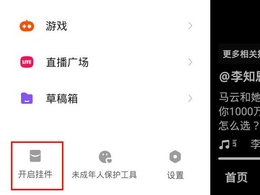Tap the pink LIVE badge icon
This screenshot has height=195, width=260.
[x=27, y=62]
